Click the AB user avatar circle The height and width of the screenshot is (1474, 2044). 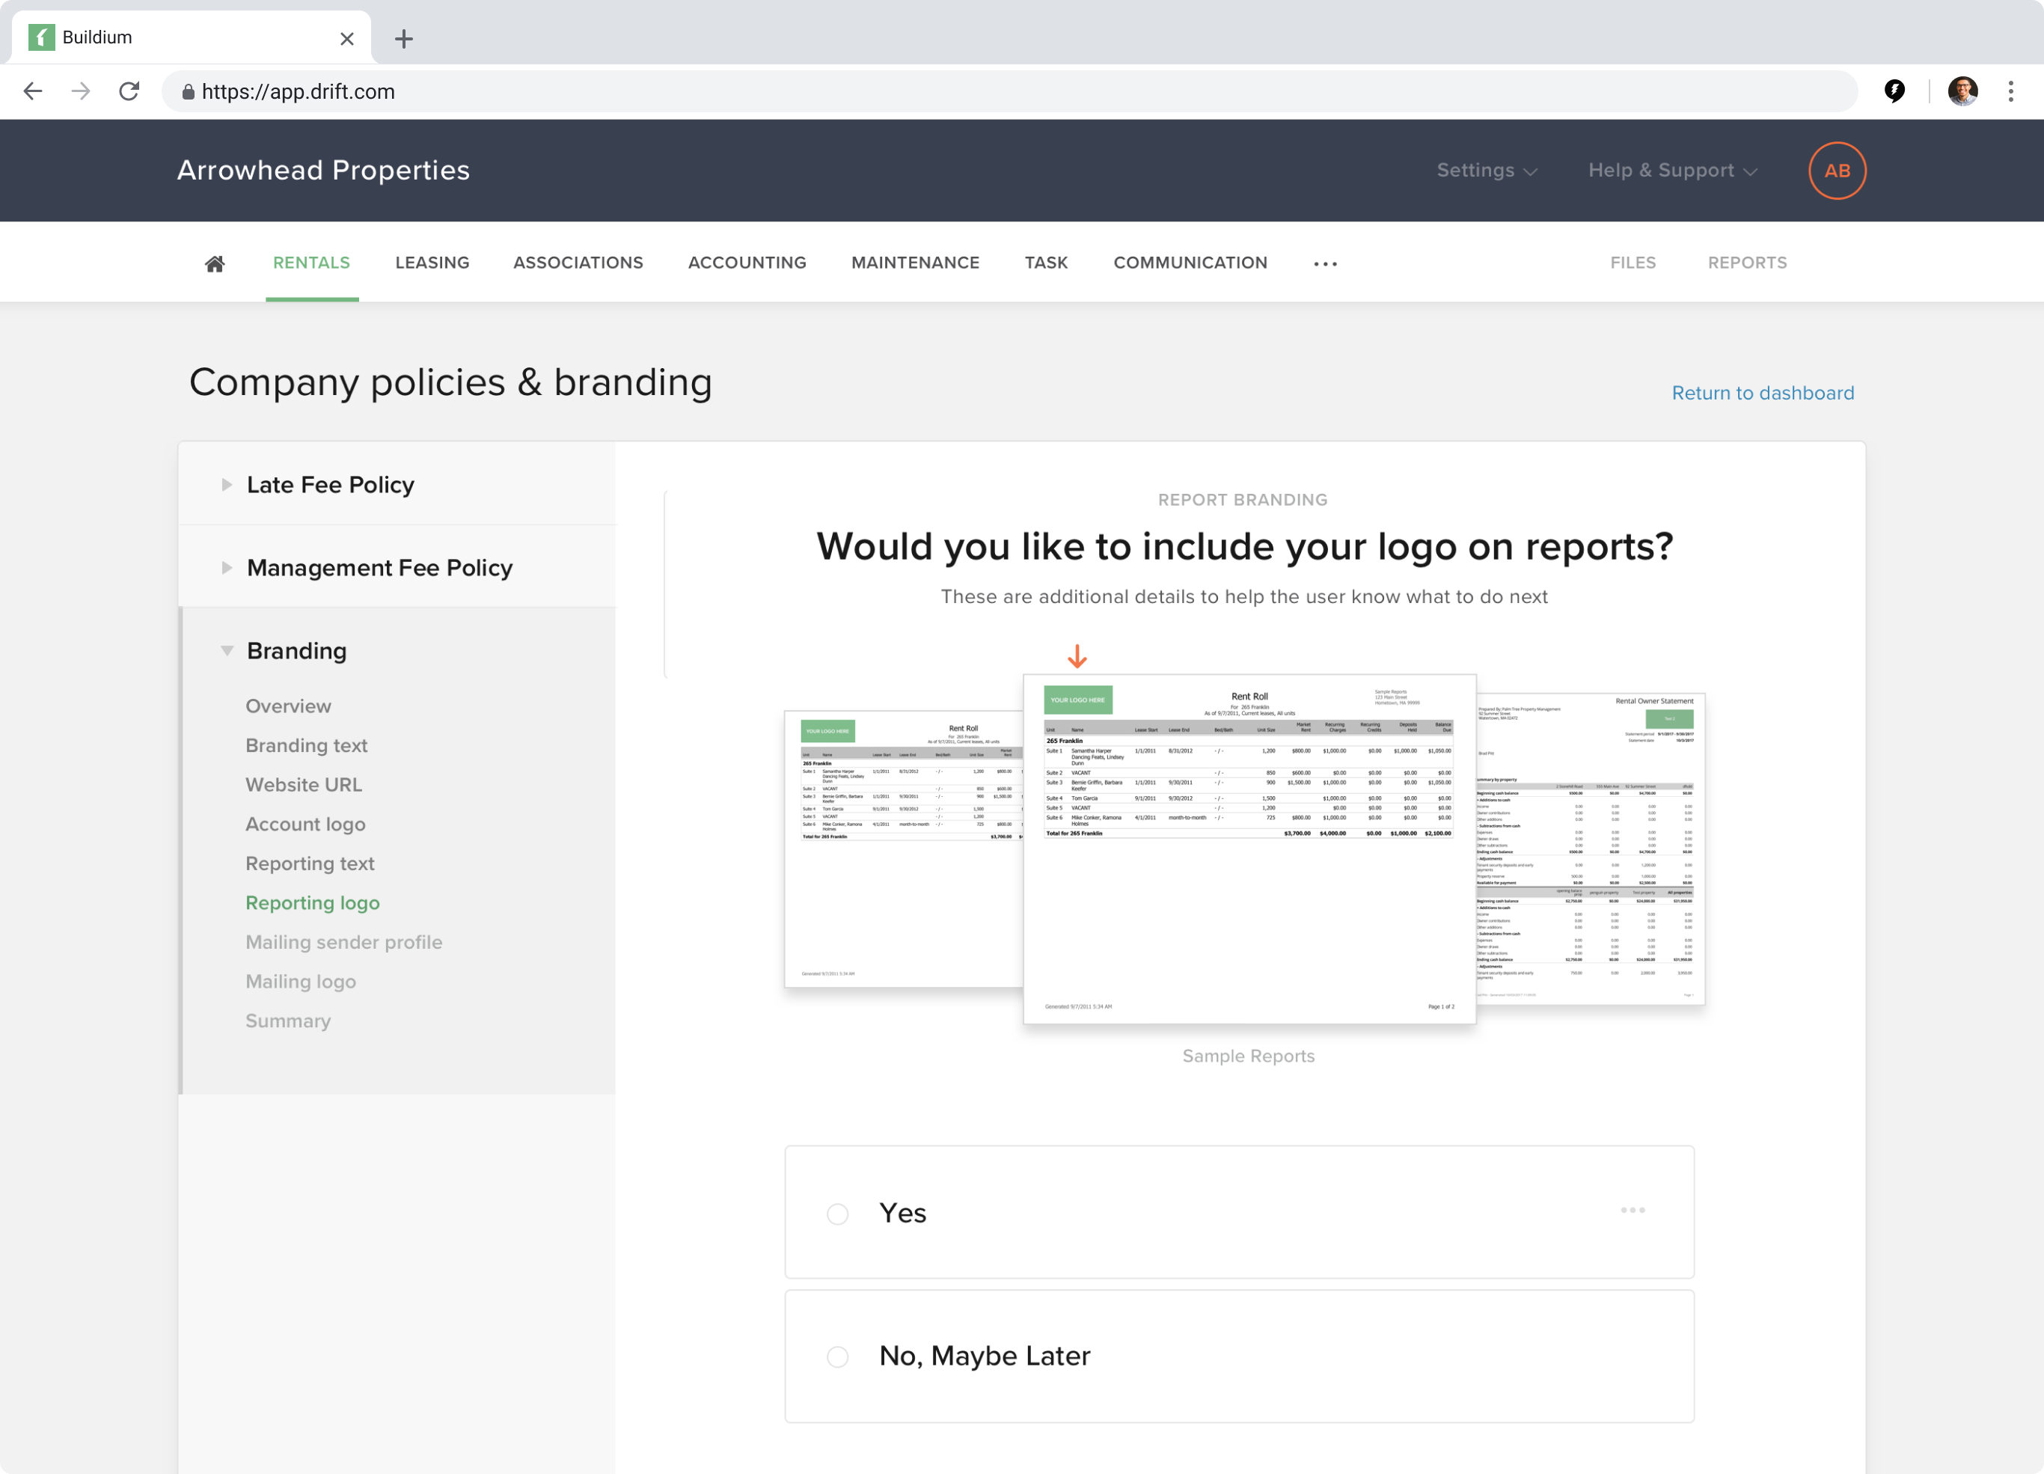(x=1836, y=171)
